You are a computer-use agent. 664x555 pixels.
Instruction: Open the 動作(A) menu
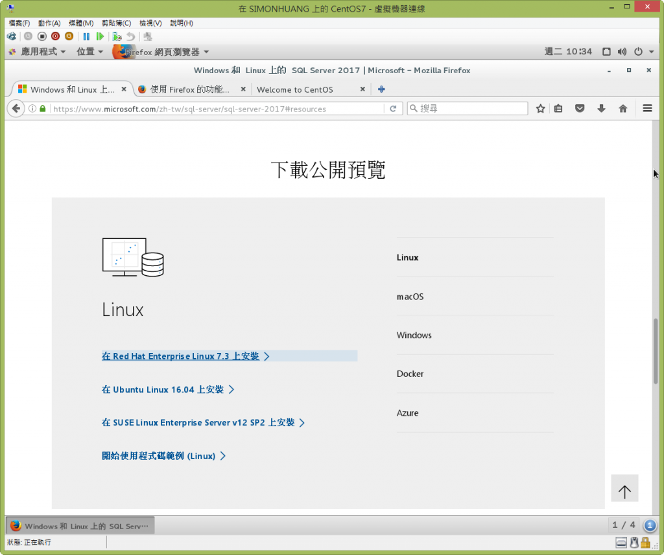(x=49, y=23)
